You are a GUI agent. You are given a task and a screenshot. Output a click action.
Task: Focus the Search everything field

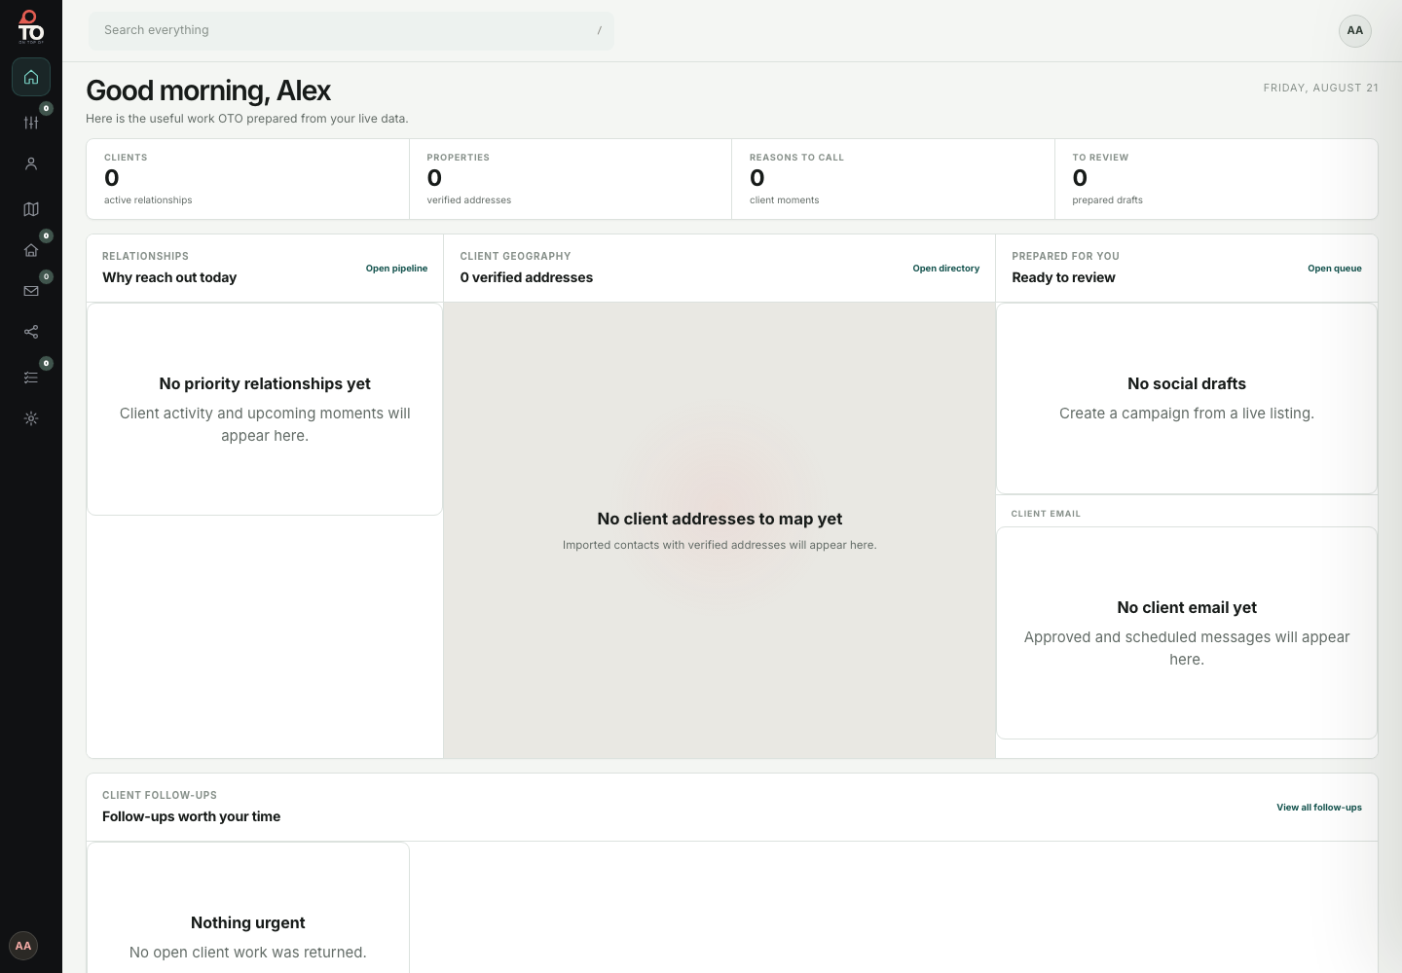coord(351,30)
